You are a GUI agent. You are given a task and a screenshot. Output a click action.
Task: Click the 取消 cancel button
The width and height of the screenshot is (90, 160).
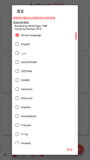click(x=69, y=149)
